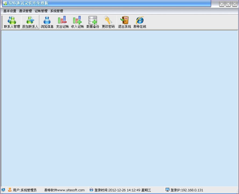Expand the 记帐管理 menu
Image resolution: width=239 pixels, height=194 pixels.
[41, 11]
